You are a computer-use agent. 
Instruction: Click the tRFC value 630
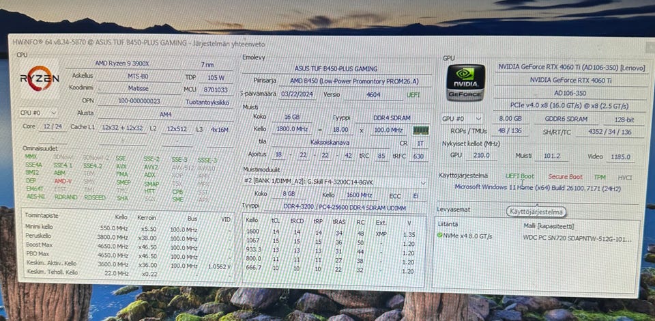click(x=418, y=156)
